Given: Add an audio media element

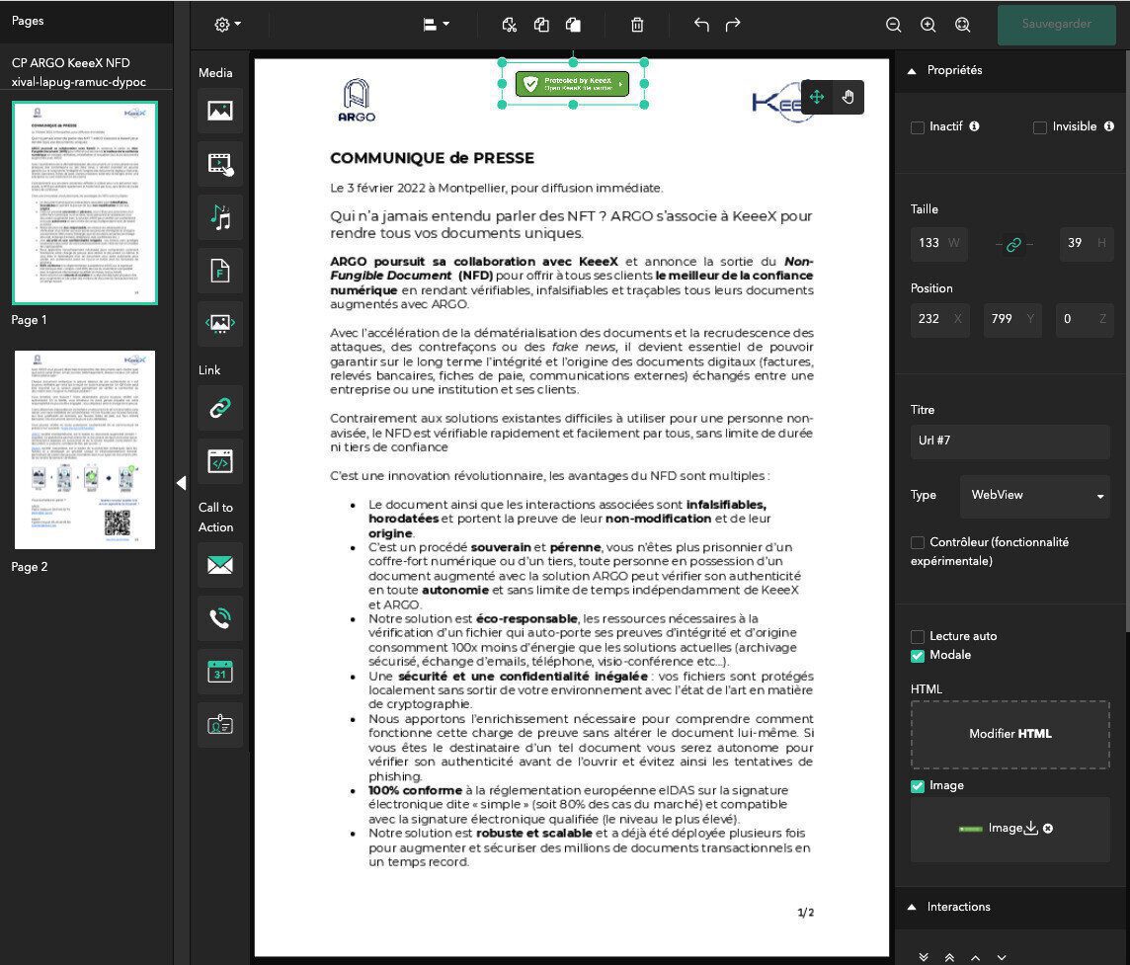Looking at the screenshot, I should coord(220,217).
